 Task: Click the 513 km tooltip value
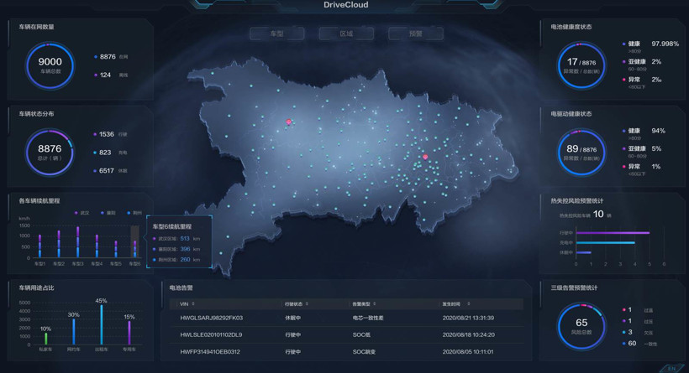pyautogui.click(x=185, y=238)
